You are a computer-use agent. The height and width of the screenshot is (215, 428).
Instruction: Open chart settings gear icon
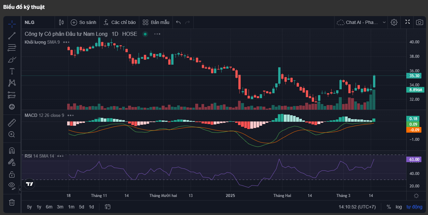(x=394, y=22)
